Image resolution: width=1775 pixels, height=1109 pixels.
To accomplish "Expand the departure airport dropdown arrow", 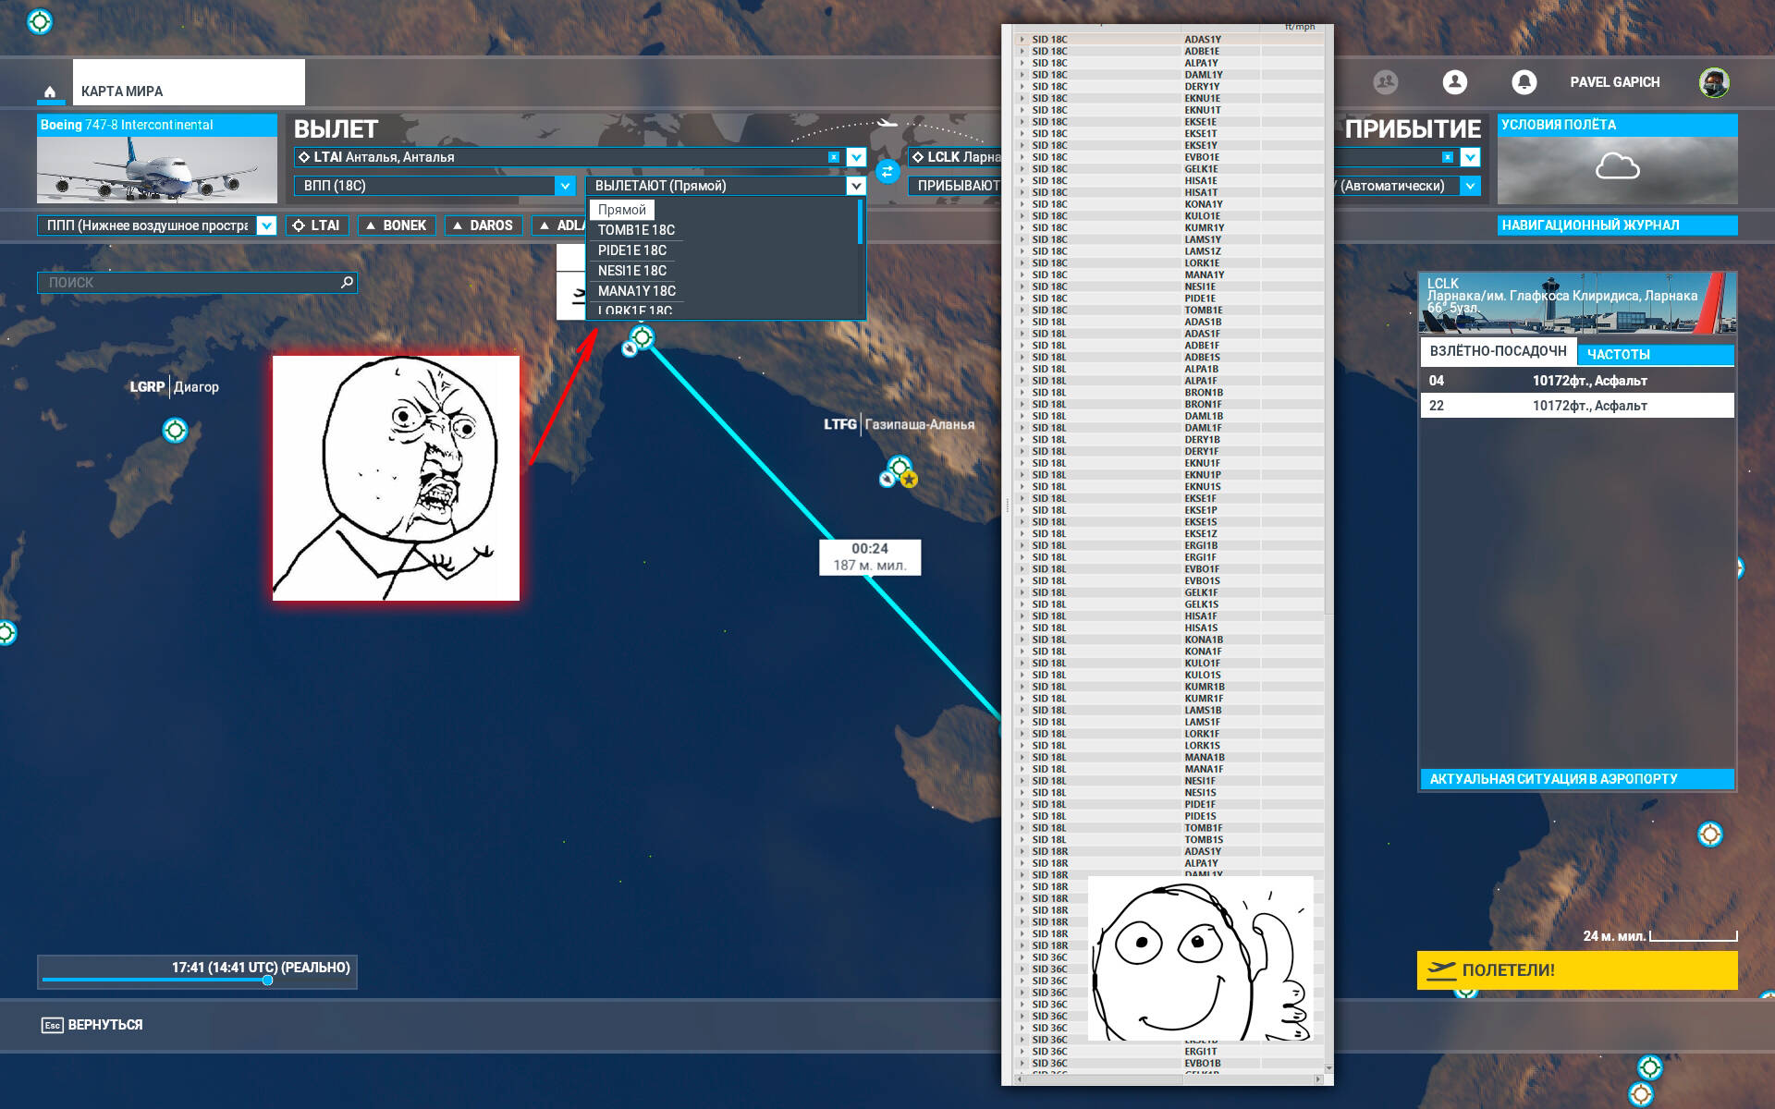I will tap(856, 157).
